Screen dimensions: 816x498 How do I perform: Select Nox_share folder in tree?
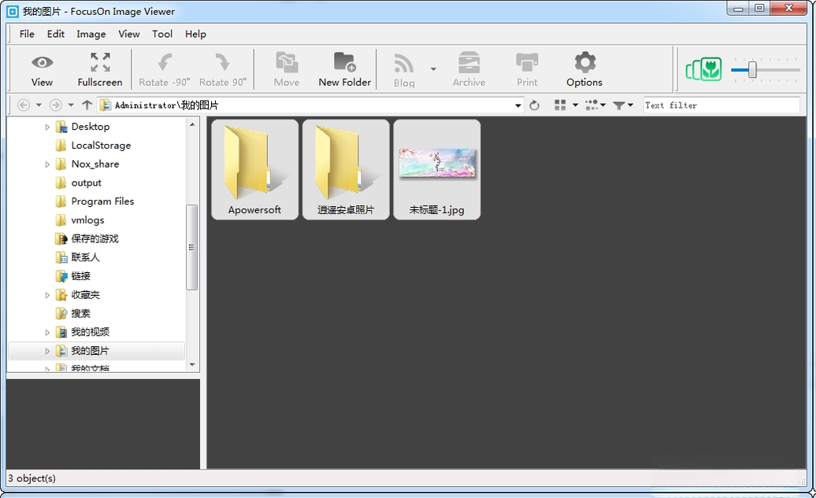click(x=95, y=164)
